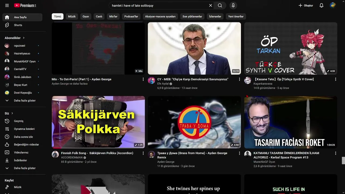Expand the Abonelikler section arrow

[x=24, y=38]
